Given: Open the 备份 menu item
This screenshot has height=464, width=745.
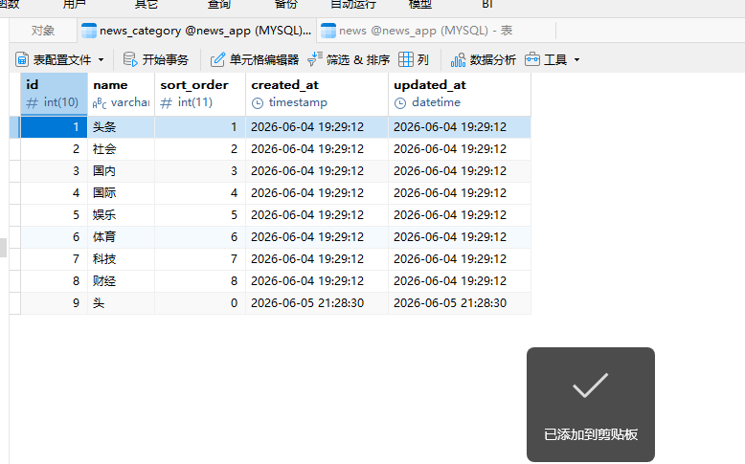Looking at the screenshot, I should click(286, 4).
